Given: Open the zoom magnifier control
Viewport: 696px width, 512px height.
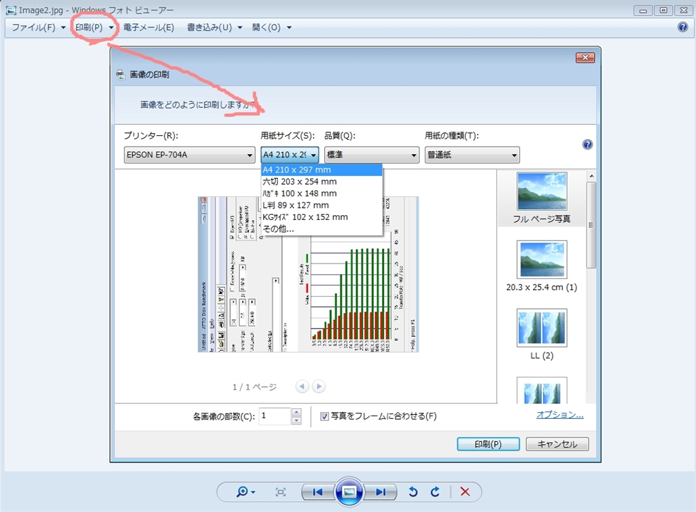Looking at the screenshot, I should point(245,492).
